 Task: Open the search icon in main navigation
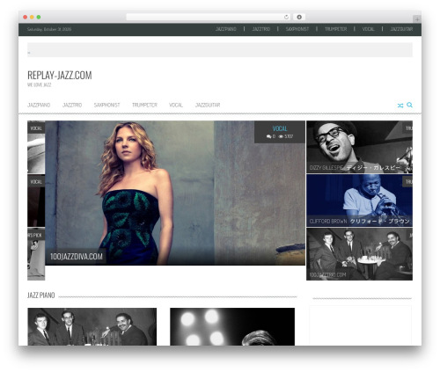point(409,105)
